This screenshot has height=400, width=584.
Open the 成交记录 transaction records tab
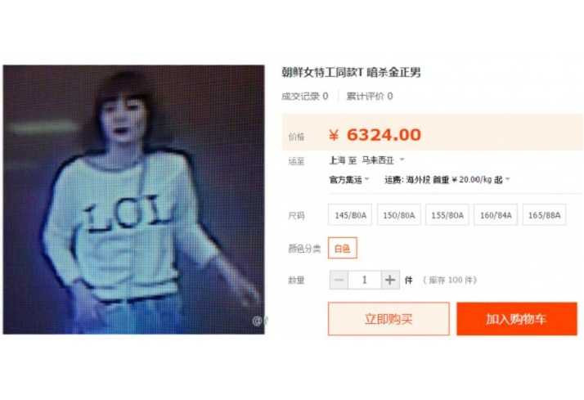304,96
